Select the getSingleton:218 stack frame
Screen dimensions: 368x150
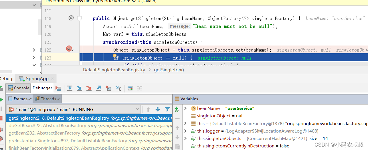click(89, 118)
